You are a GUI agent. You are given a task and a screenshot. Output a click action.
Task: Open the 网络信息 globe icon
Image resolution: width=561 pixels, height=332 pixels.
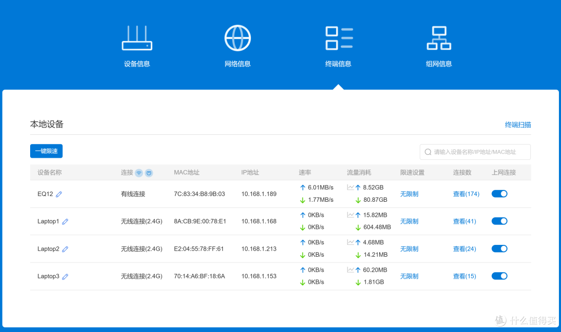(237, 38)
